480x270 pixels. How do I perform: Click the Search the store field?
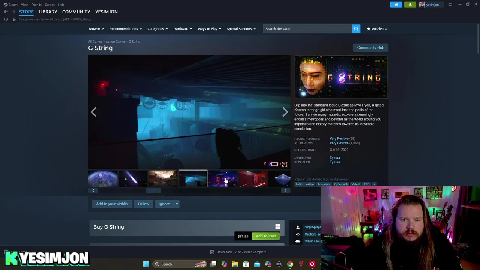(307, 29)
